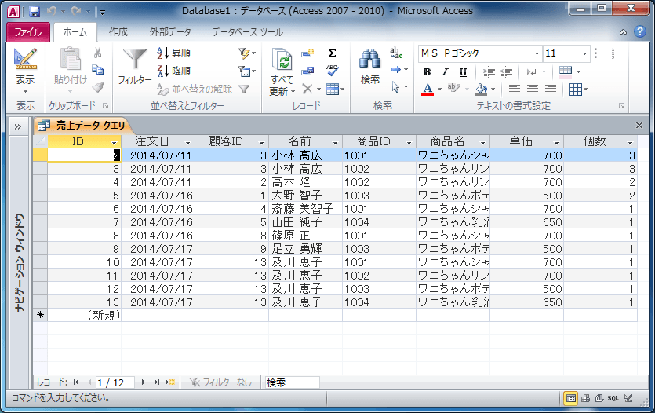Switch to SQL view in status bar
Screen dimensions: 655x413
point(613,398)
